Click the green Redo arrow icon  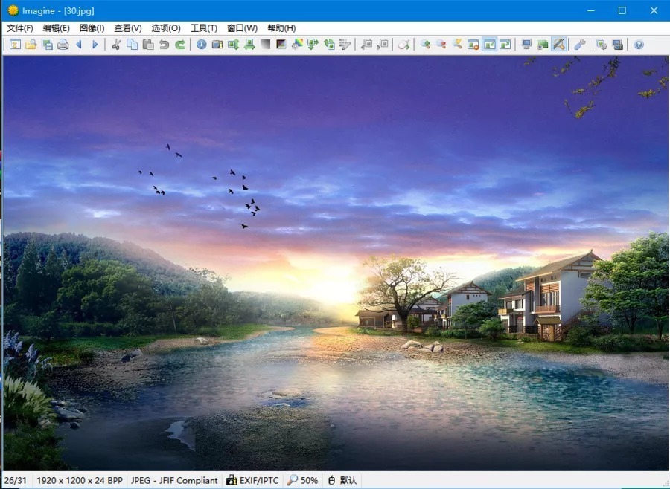[180, 45]
